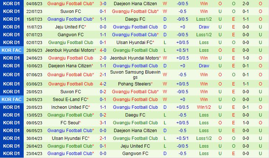This screenshot has height=158, width=269.
Task: Click the KOR FAC label dated 28/06/23
Action: coord(12,50)
